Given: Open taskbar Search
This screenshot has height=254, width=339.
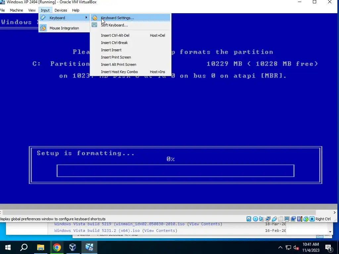Looking at the screenshot, I should pos(24,247).
